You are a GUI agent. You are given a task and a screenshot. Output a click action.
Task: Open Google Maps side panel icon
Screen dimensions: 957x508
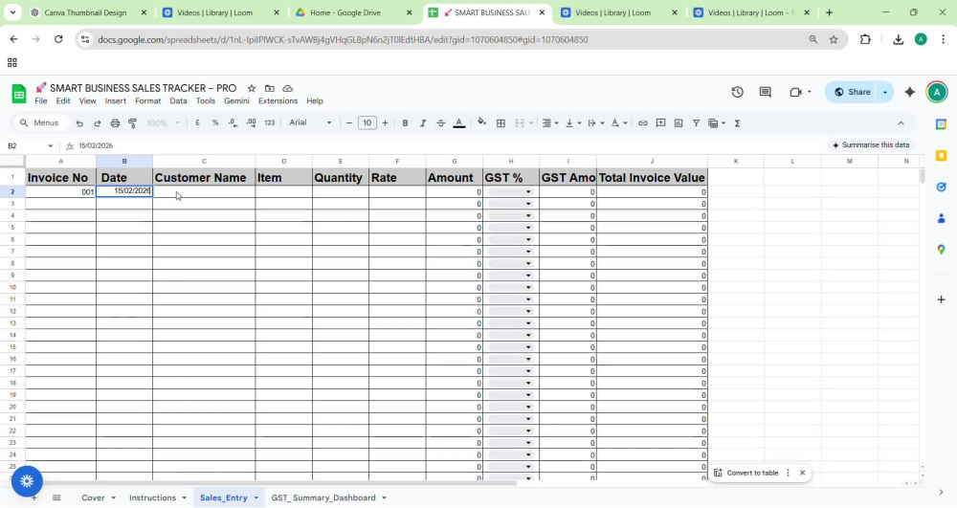(941, 249)
